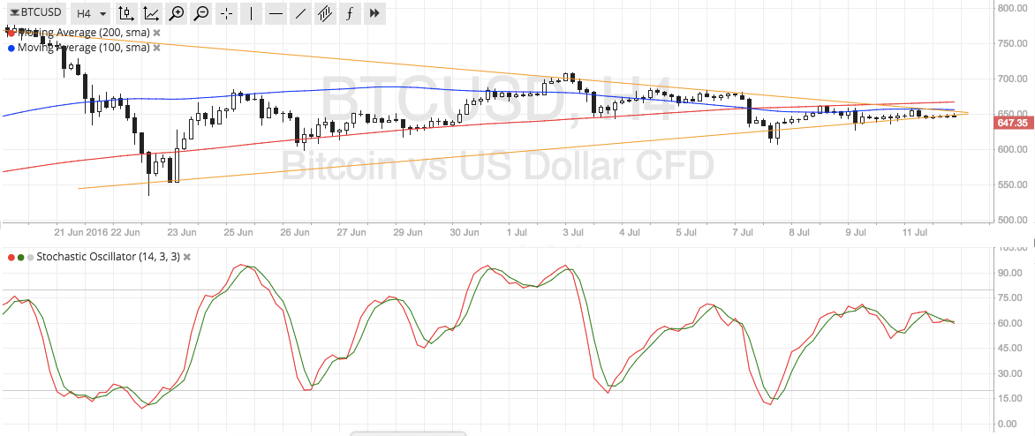Switch to line chart type
This screenshot has width=1035, height=436.
pos(151,12)
